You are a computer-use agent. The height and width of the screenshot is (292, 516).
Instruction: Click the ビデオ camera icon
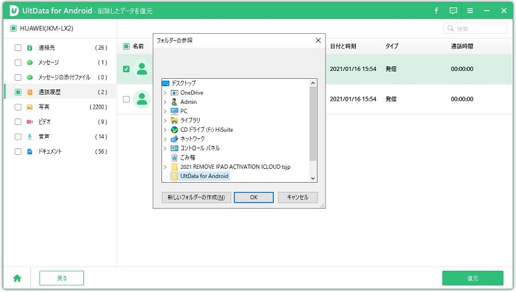(x=30, y=122)
